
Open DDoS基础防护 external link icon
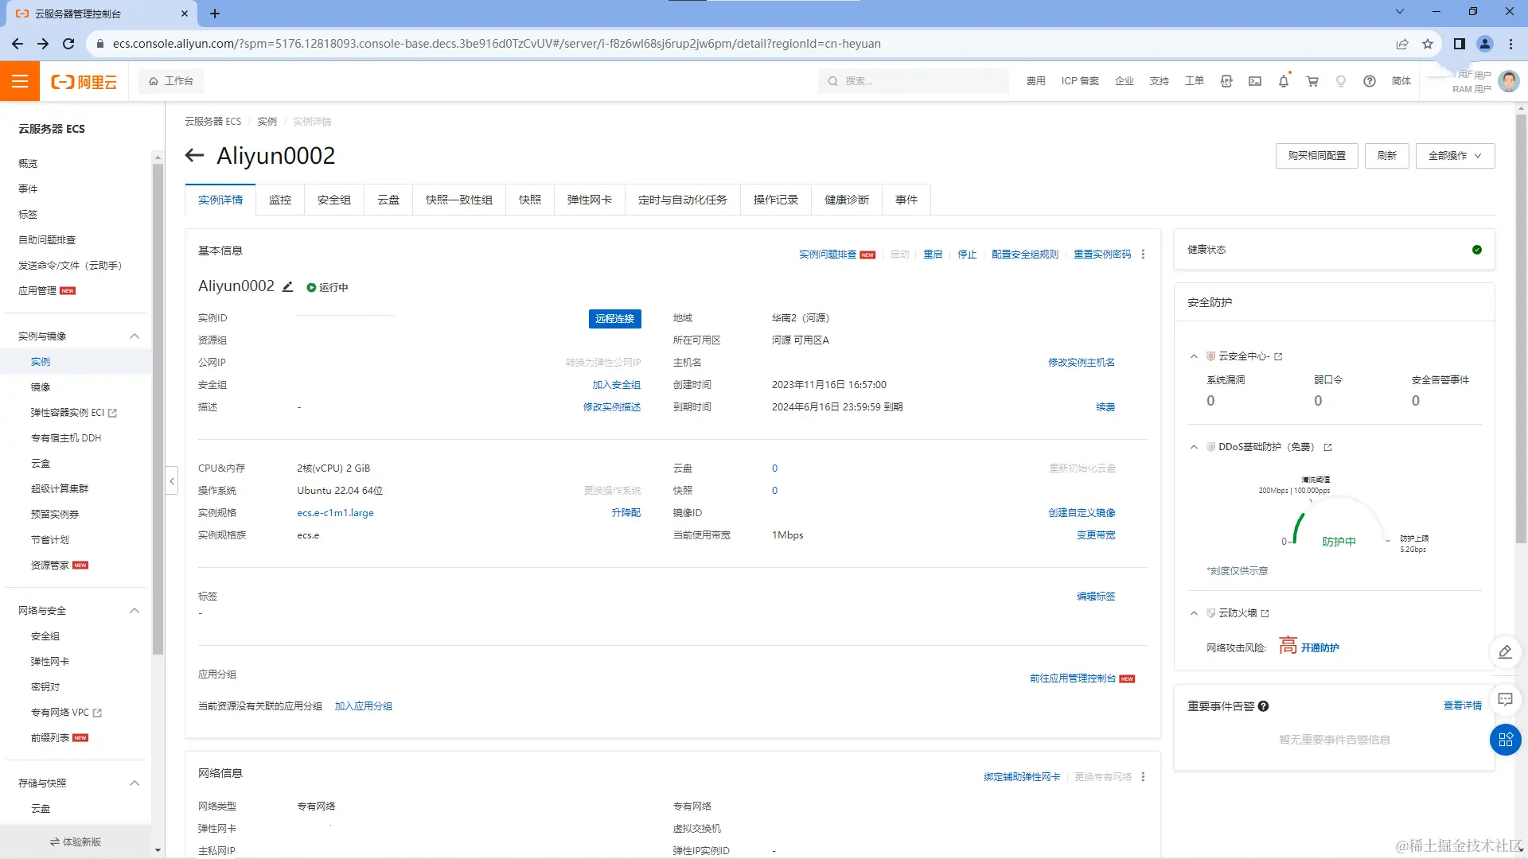1327,447
